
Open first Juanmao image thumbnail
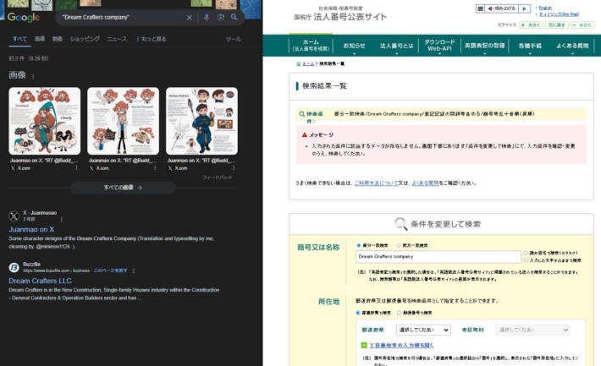point(45,121)
